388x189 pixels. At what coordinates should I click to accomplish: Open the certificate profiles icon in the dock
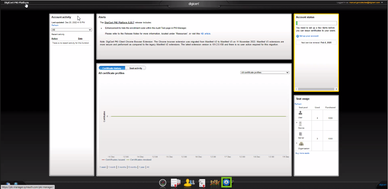click(x=202, y=183)
